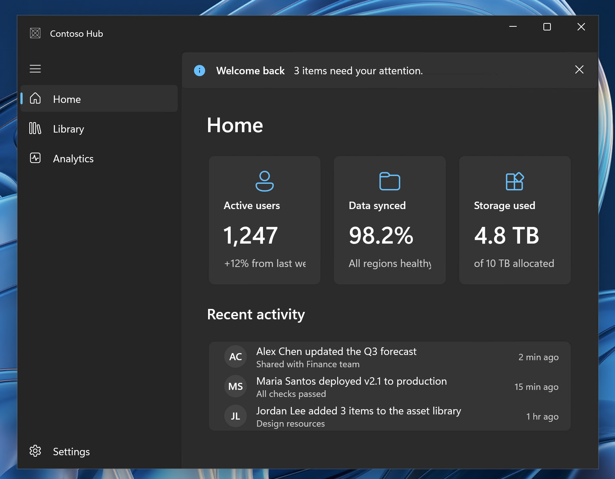Close the Contoso Hub window

point(581,27)
